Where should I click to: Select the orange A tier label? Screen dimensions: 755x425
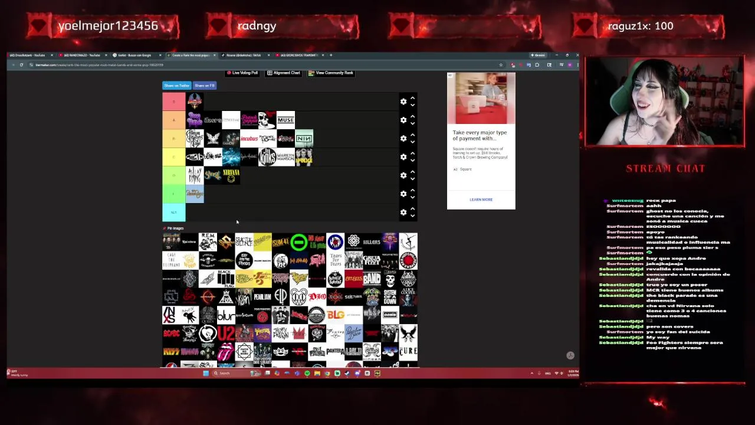tap(173, 120)
